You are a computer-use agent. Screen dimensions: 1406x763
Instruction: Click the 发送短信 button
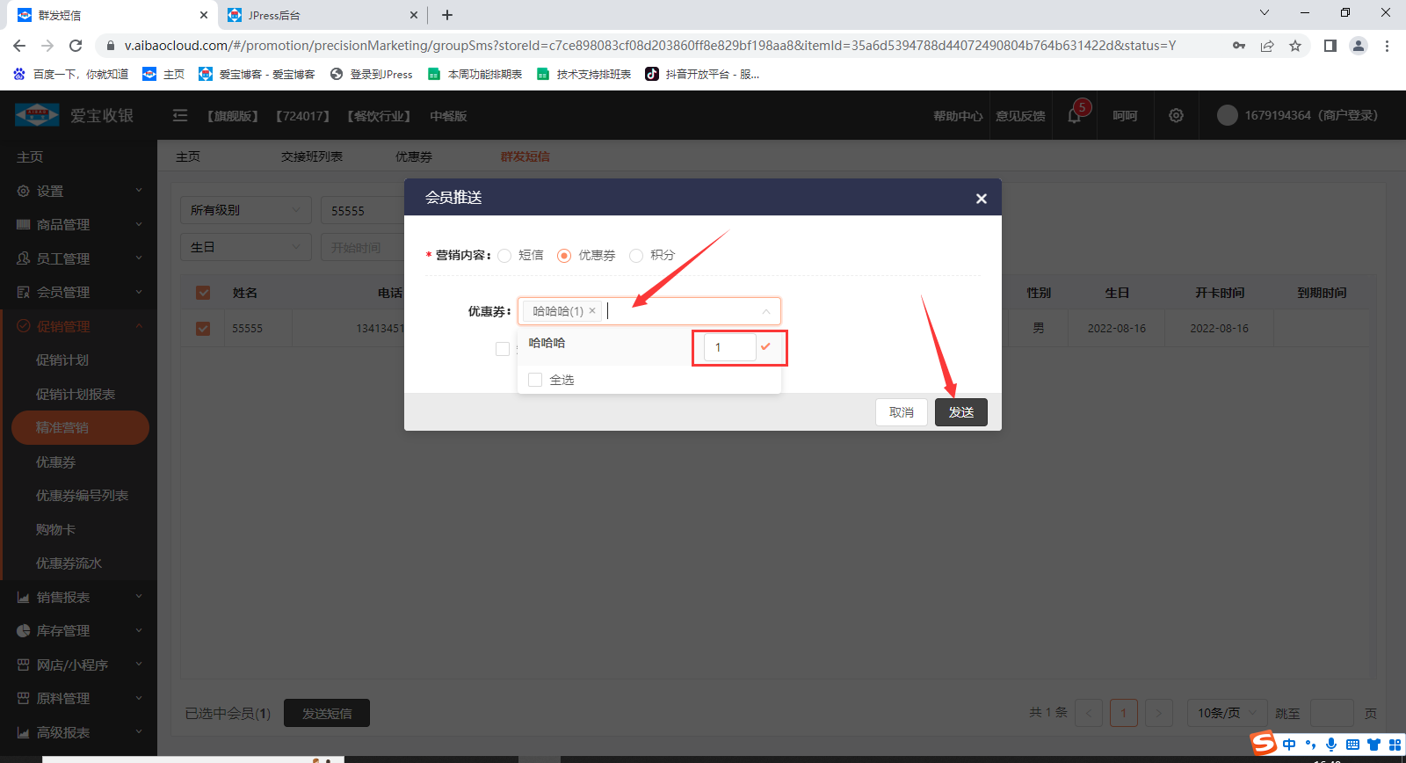327,713
